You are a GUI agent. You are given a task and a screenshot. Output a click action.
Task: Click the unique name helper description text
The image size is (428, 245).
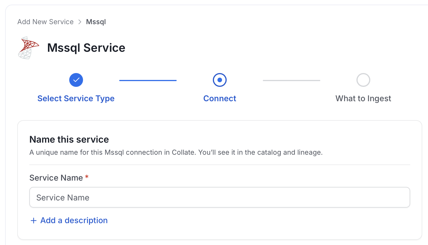click(176, 152)
